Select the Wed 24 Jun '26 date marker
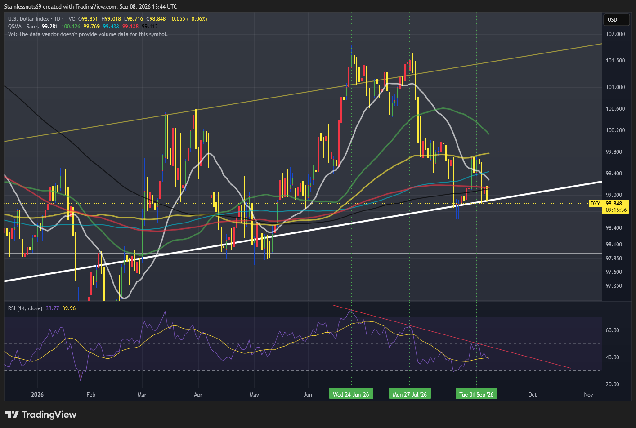Screen dimensions: 636x428 [351, 395]
